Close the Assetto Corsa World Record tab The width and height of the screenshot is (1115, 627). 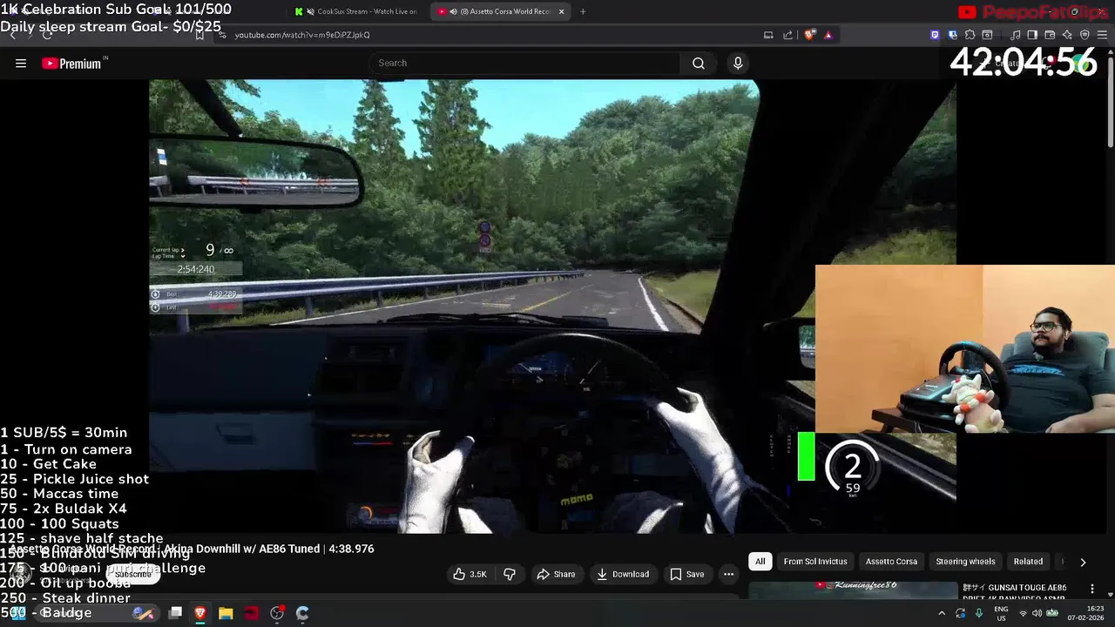click(x=561, y=11)
